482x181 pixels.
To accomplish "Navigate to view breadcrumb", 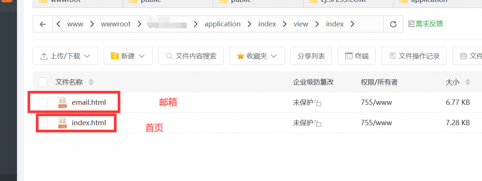I will click(301, 24).
